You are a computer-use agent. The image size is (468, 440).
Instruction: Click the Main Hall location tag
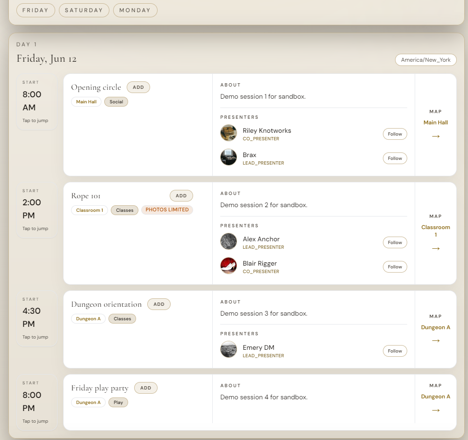point(86,102)
